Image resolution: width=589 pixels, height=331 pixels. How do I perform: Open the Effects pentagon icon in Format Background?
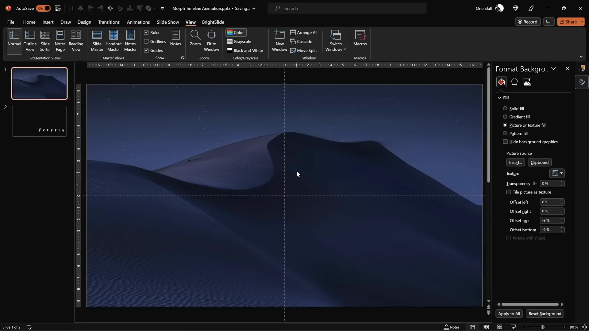514,82
